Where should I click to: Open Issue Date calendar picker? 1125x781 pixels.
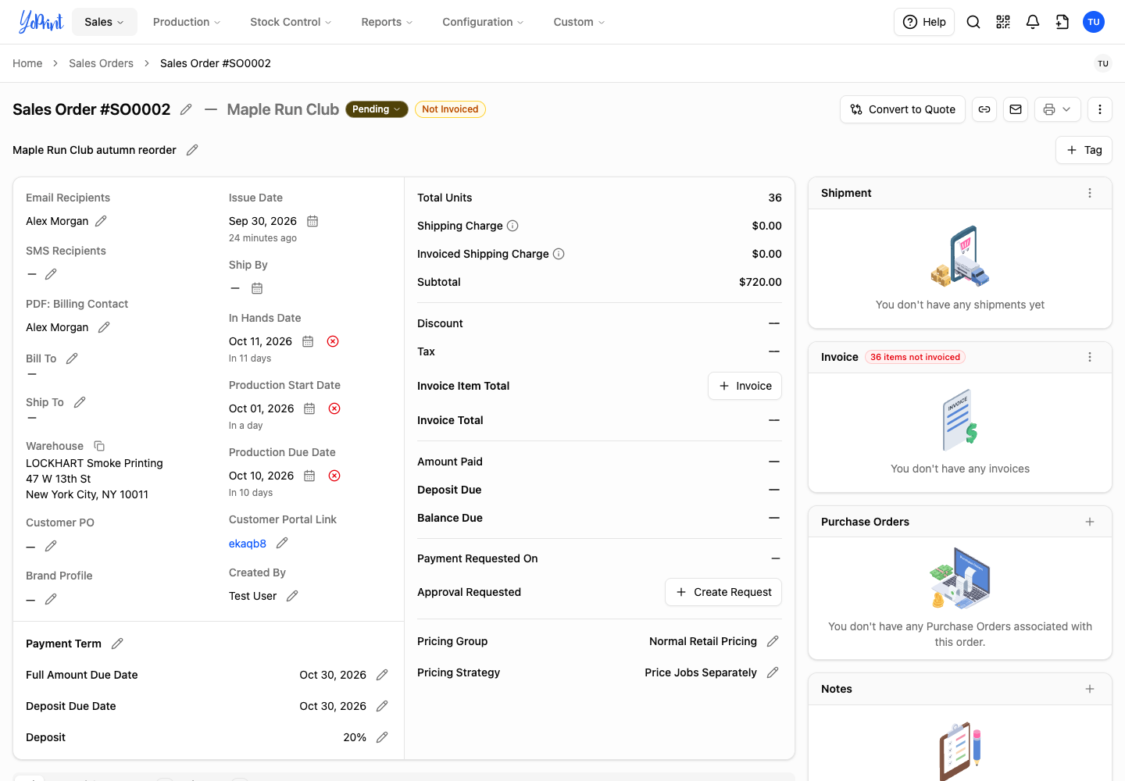312,221
